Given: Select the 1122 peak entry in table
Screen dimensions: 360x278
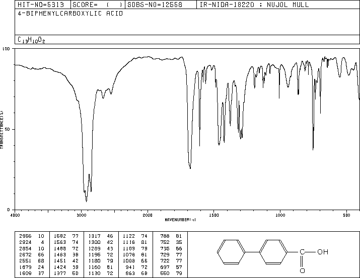Looking at the screenshot, I should coord(135,236).
